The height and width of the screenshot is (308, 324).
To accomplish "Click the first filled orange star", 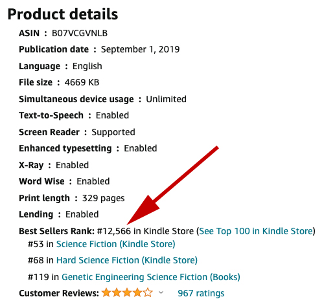I will 106,292.
